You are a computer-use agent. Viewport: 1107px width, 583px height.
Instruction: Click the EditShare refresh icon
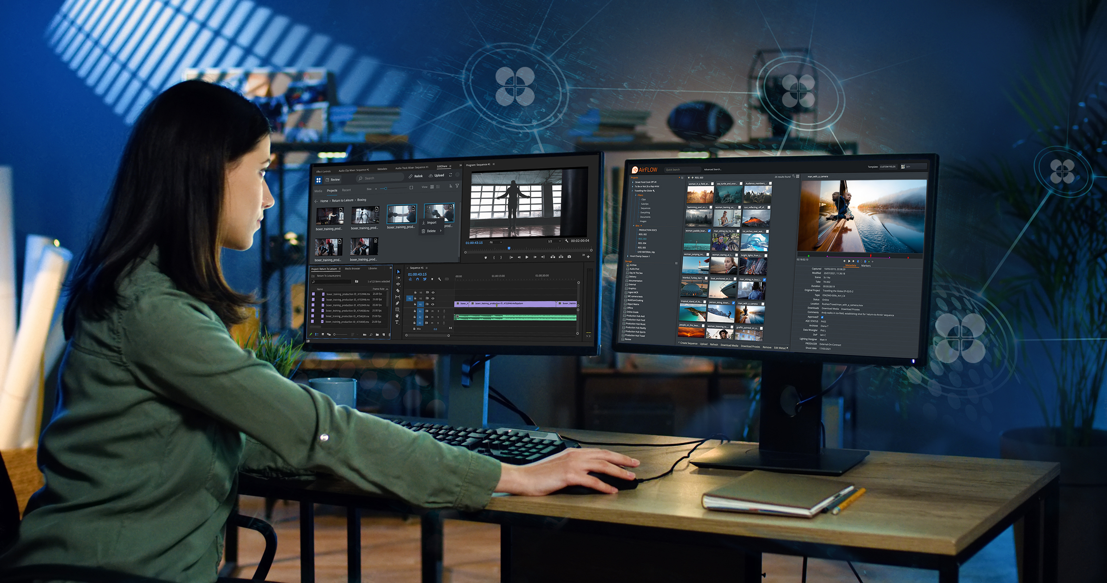coord(451,175)
